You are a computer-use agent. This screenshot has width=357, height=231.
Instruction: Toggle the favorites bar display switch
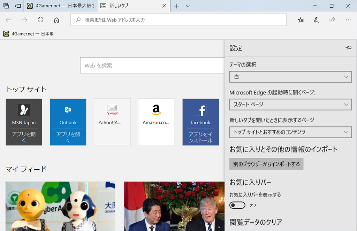click(237, 205)
